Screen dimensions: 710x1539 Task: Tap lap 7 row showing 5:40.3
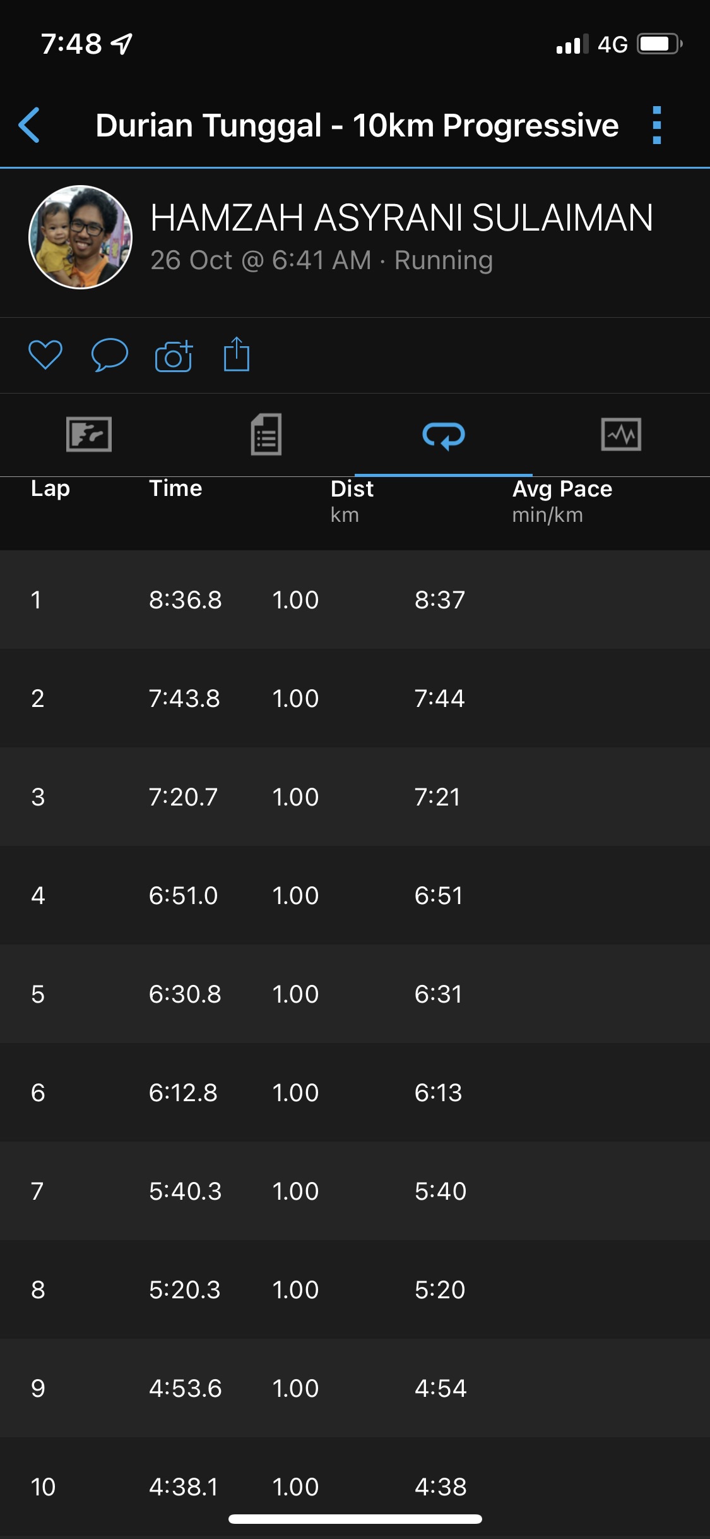pyautogui.click(x=355, y=1191)
